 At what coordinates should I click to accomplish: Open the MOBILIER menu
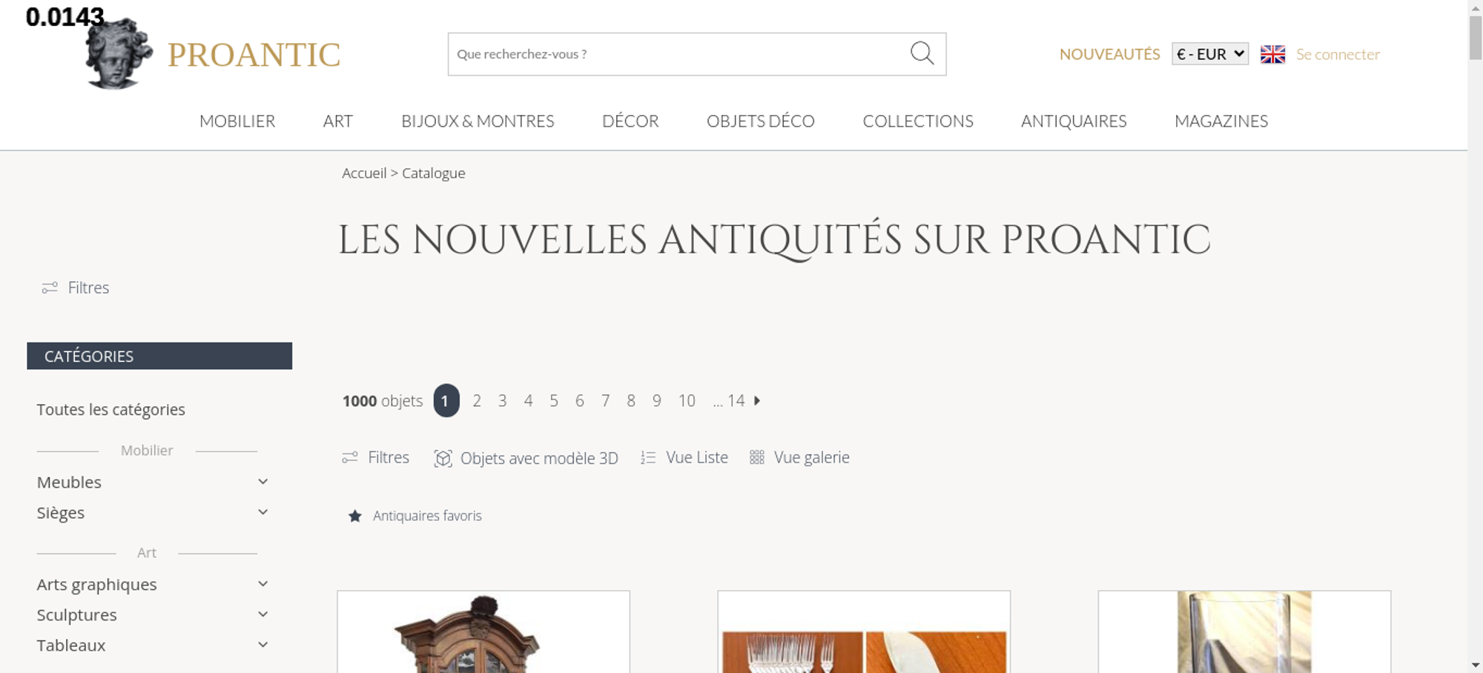coord(237,121)
